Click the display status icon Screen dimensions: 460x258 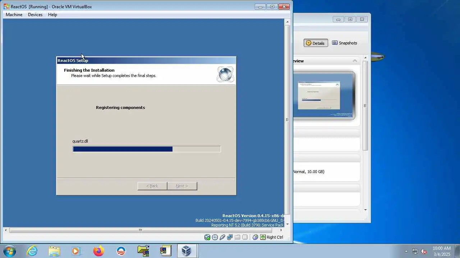point(245,237)
